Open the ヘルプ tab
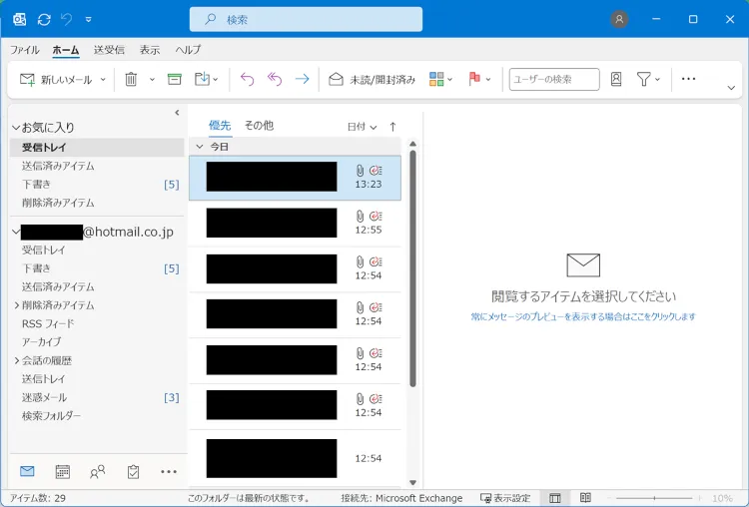 click(188, 50)
